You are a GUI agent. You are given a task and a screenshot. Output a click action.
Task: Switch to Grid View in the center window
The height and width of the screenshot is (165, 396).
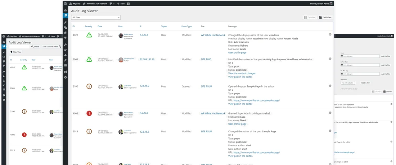325,17
